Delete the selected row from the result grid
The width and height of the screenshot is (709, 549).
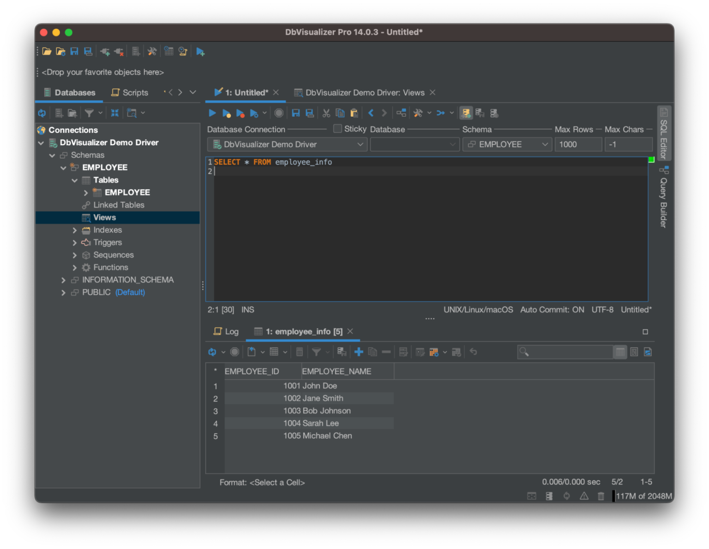(x=387, y=352)
